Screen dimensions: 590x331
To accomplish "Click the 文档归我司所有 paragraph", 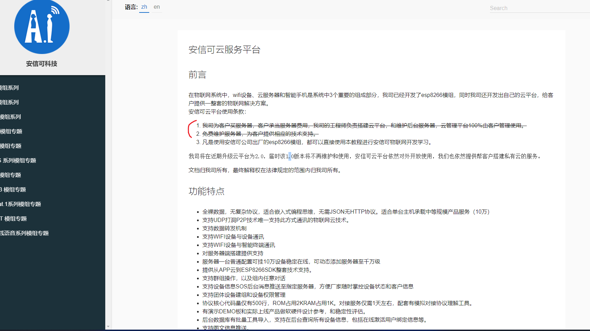I will (x=266, y=170).
